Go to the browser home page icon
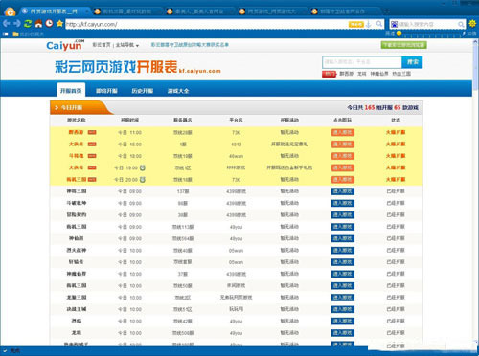 coord(38,23)
